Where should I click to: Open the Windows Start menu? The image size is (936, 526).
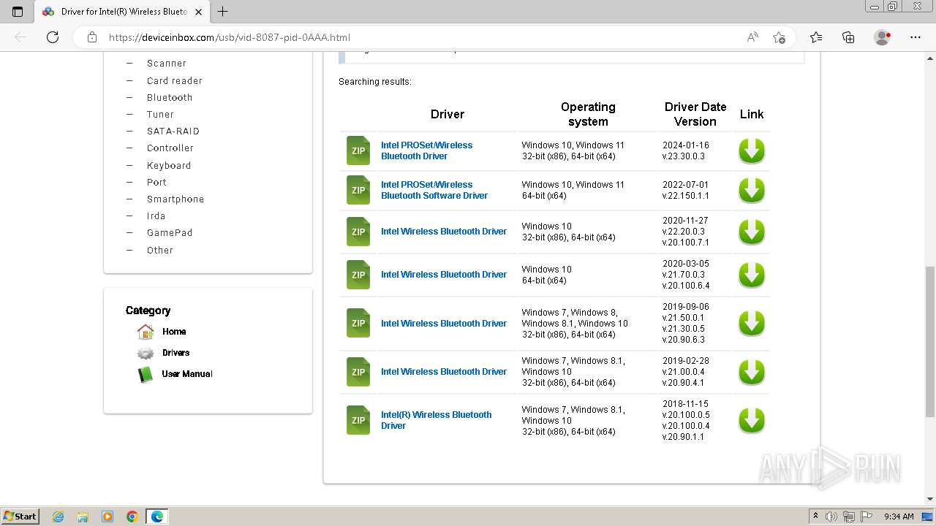[20, 516]
